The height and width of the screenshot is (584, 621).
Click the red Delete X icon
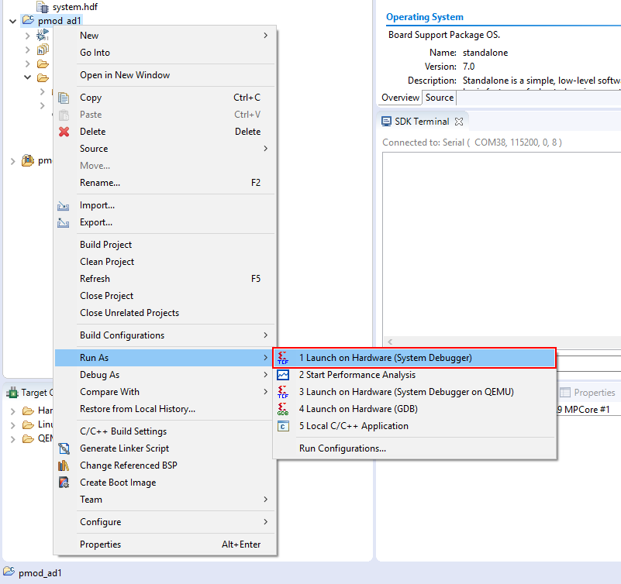[x=64, y=132]
